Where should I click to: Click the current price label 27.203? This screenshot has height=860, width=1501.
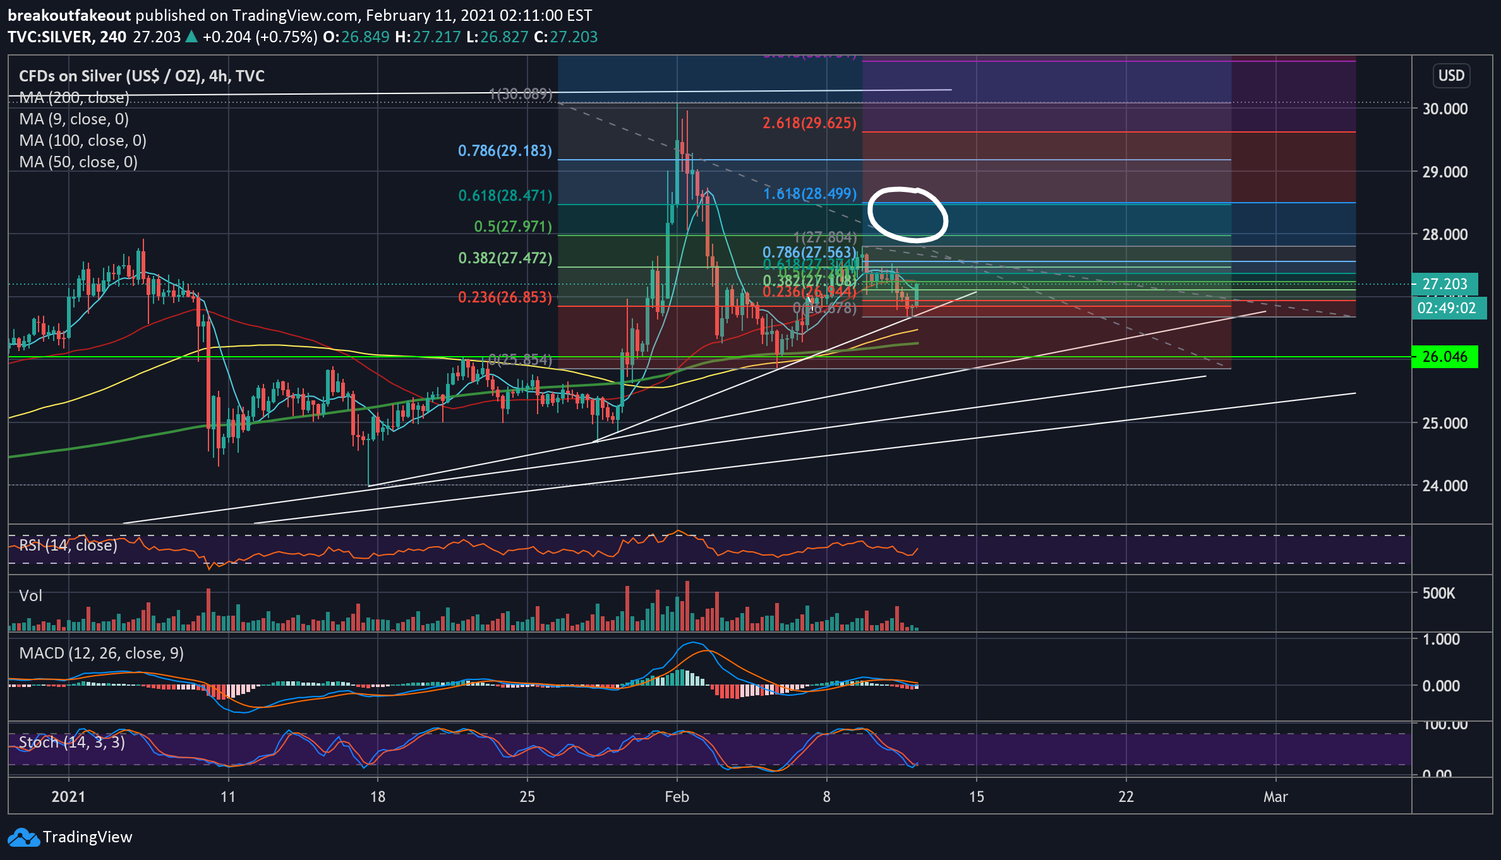coord(1445,284)
